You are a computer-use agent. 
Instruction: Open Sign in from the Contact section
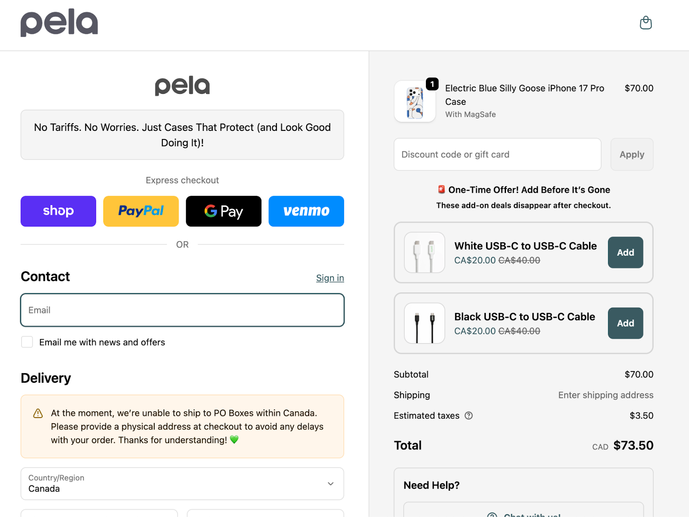[330, 278]
